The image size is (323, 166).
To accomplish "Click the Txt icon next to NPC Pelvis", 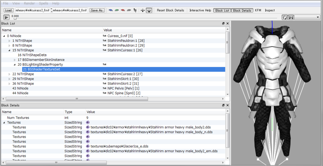I will [x=104, y=88].
